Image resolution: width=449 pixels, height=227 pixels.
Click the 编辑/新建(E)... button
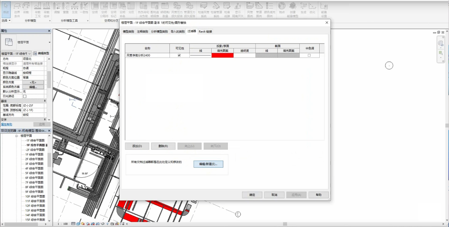(x=208, y=164)
